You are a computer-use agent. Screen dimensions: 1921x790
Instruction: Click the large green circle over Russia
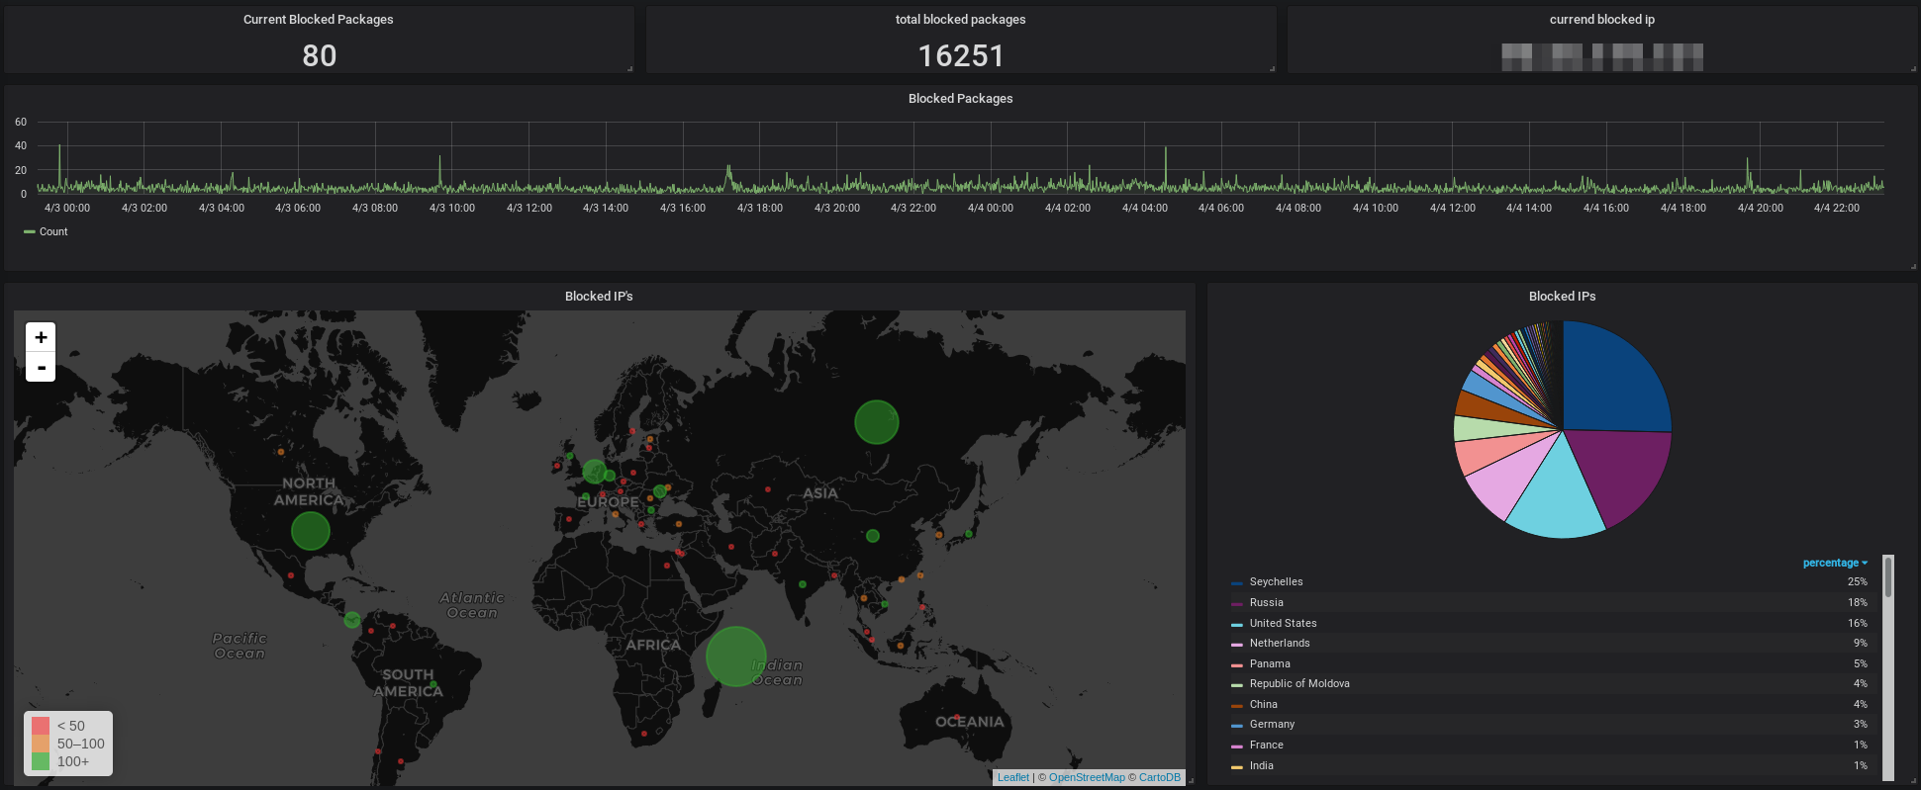[x=876, y=422]
